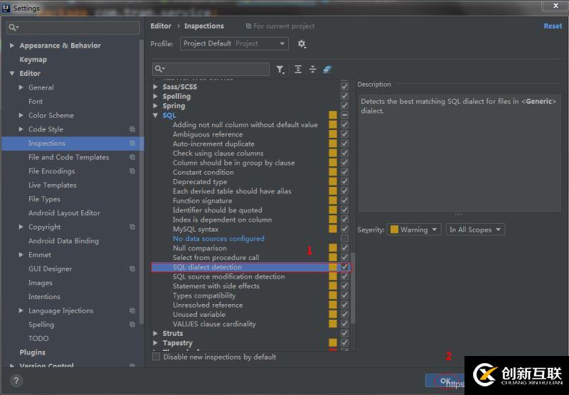Toggle the Unused variable checkbox
The image size is (569, 395).
pos(344,314)
